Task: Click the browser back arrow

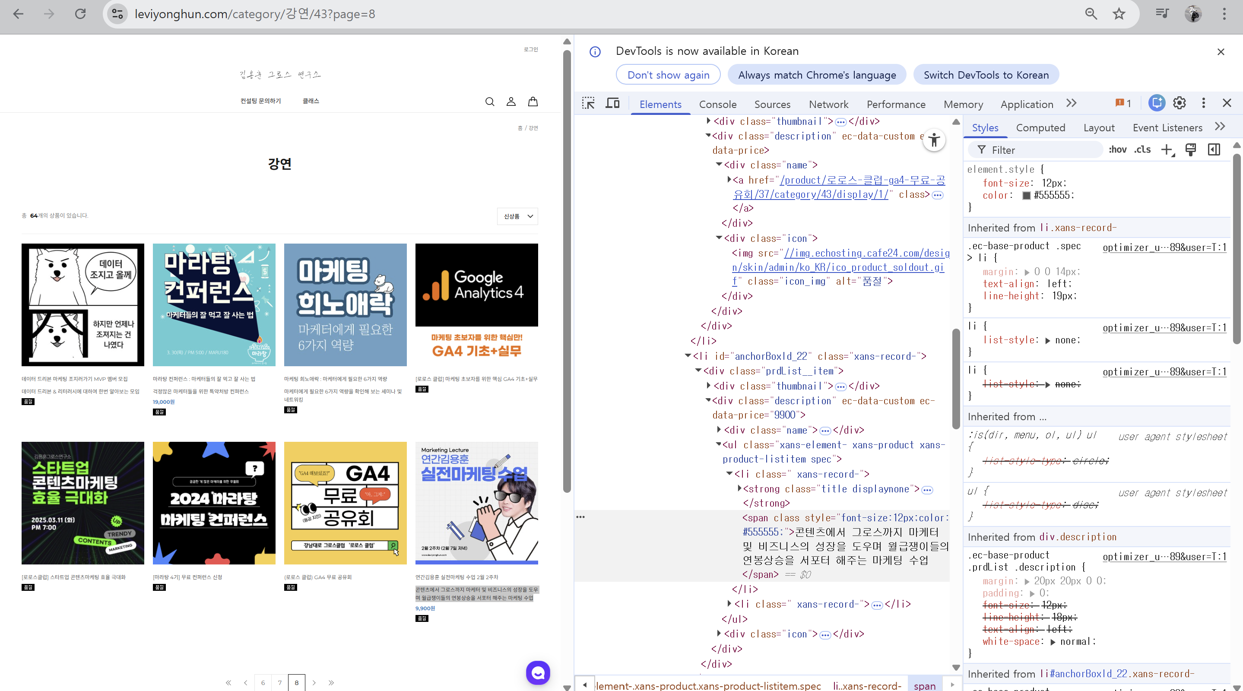Action: click(x=18, y=14)
